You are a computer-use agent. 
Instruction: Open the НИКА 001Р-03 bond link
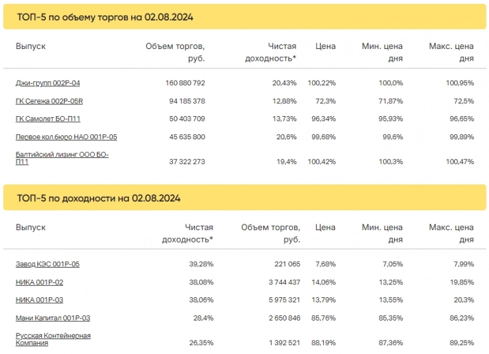click(39, 300)
